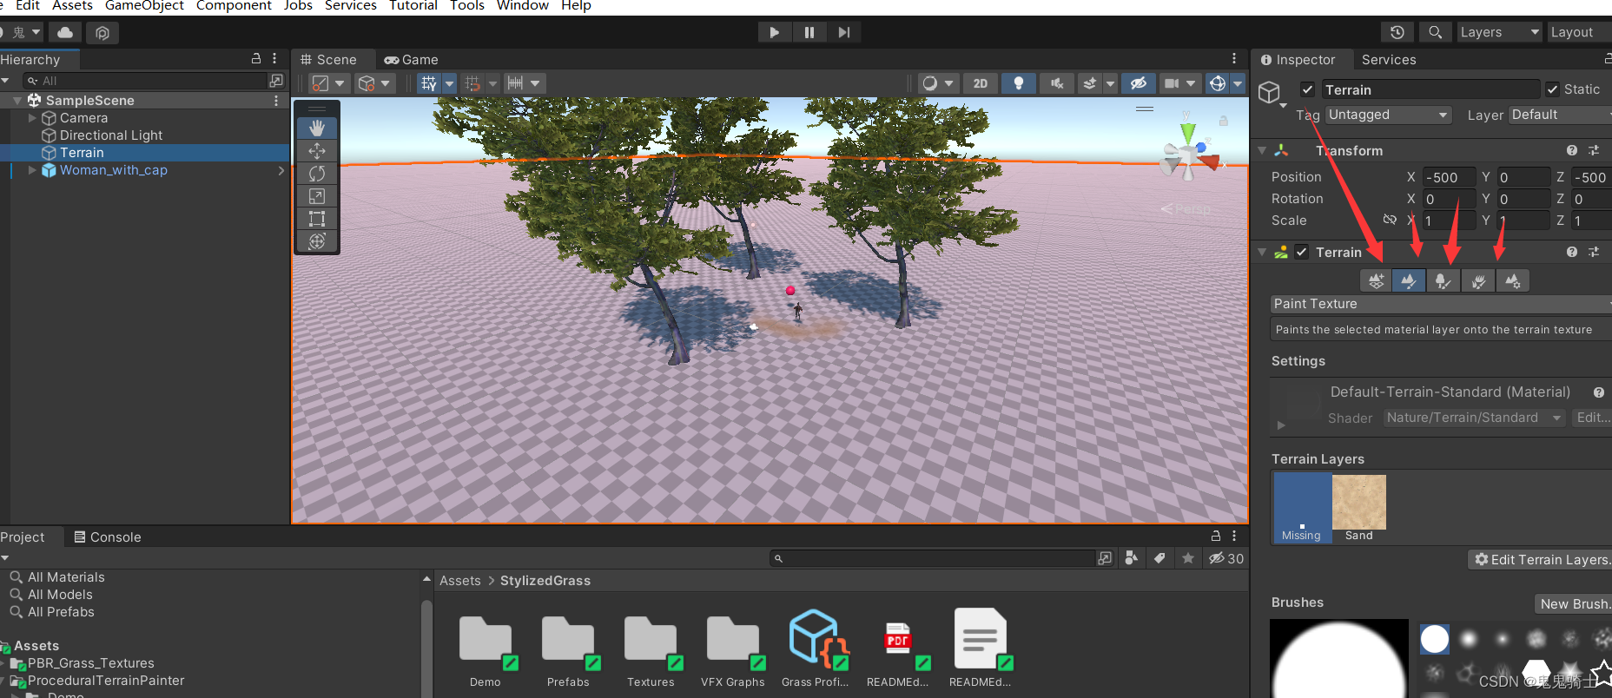Open Undo History icon in top toolbar

pyautogui.click(x=1397, y=32)
